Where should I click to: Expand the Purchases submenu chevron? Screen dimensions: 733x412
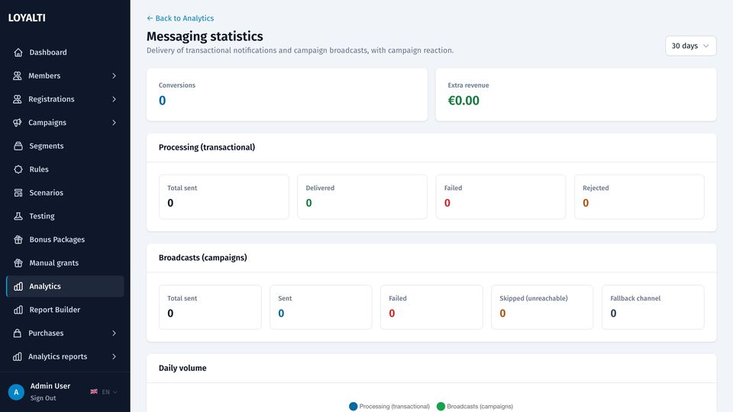tap(114, 333)
